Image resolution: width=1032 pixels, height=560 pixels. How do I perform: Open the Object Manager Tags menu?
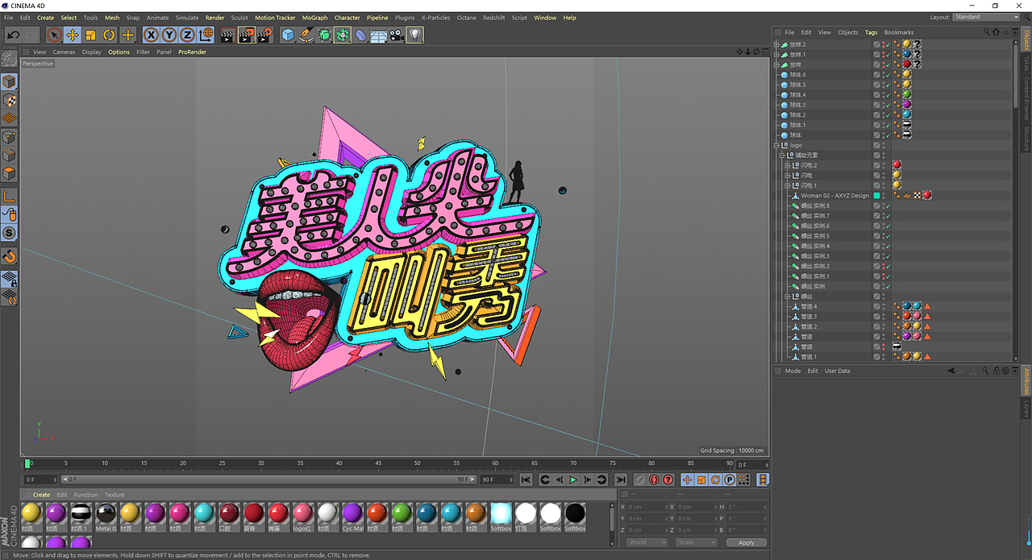click(x=871, y=32)
